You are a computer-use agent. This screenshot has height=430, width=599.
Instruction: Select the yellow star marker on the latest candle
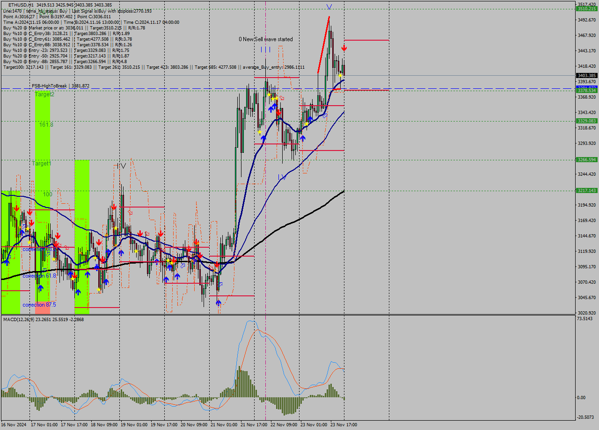pyautogui.click(x=340, y=75)
